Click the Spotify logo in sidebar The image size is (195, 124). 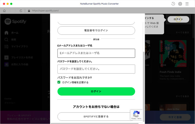click(16, 22)
